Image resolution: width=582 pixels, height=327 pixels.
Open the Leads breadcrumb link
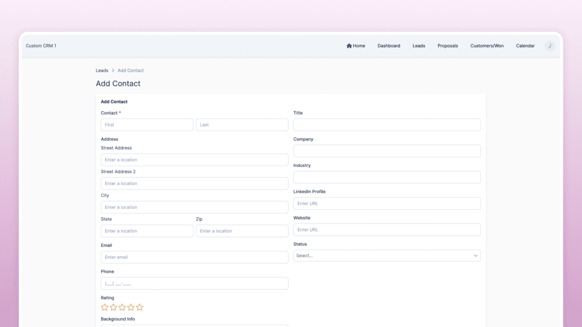click(102, 70)
